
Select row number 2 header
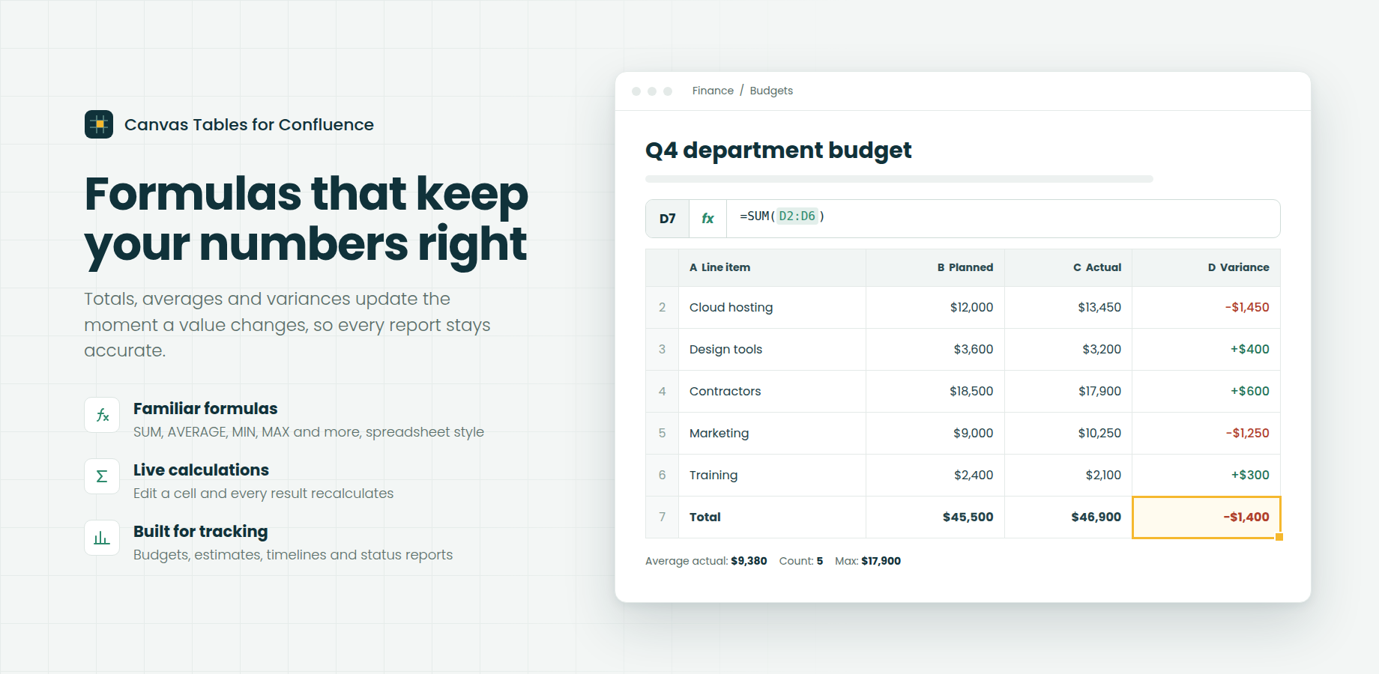coord(663,307)
